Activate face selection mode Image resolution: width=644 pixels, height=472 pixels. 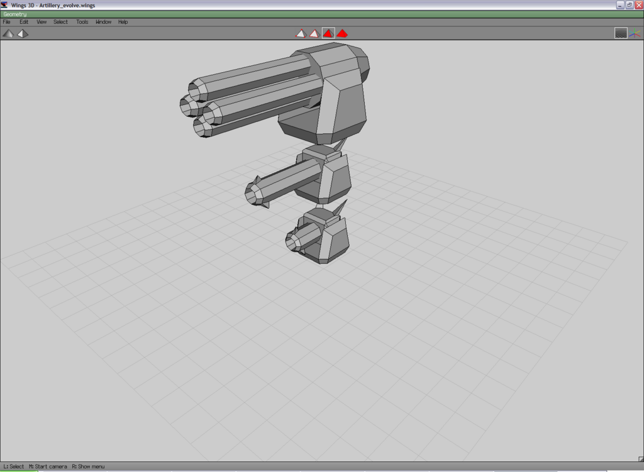click(328, 33)
